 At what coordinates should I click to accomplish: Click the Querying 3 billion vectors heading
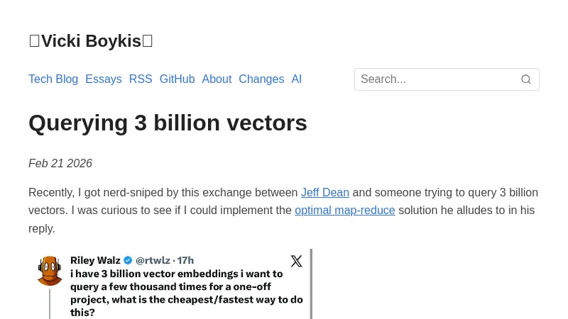coord(168,123)
